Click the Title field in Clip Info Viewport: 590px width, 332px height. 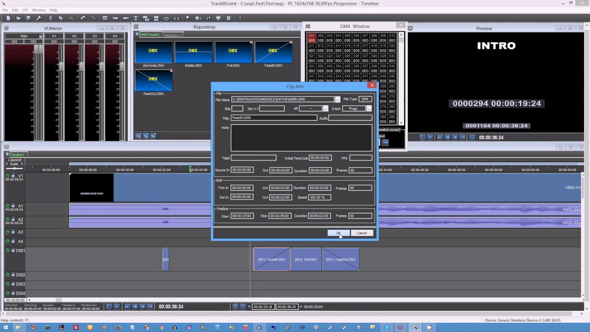point(274,118)
